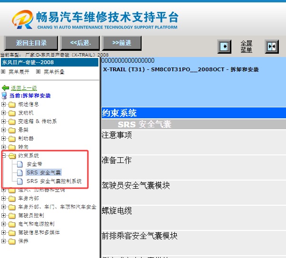Click the 变速箱 & 传动系 folder icon
The width and height of the screenshot is (286, 258).
click(x=12, y=122)
